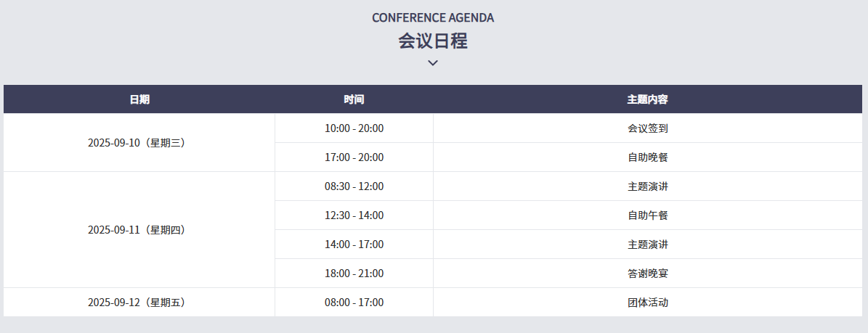Click the 时间 column header
This screenshot has width=868, height=333.
click(x=354, y=99)
